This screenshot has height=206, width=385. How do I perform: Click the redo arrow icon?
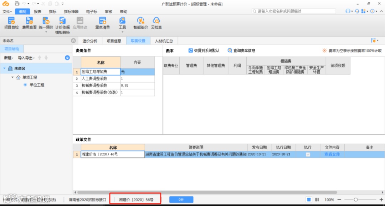click(34, 4)
